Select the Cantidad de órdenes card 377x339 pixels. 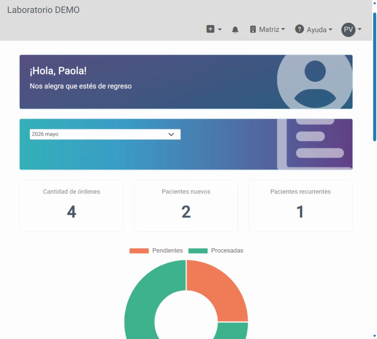pyautogui.click(x=71, y=206)
